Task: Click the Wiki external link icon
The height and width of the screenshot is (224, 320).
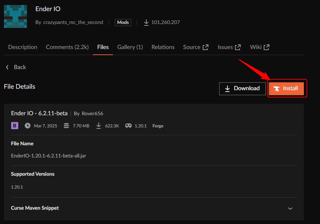Action: 267,47
